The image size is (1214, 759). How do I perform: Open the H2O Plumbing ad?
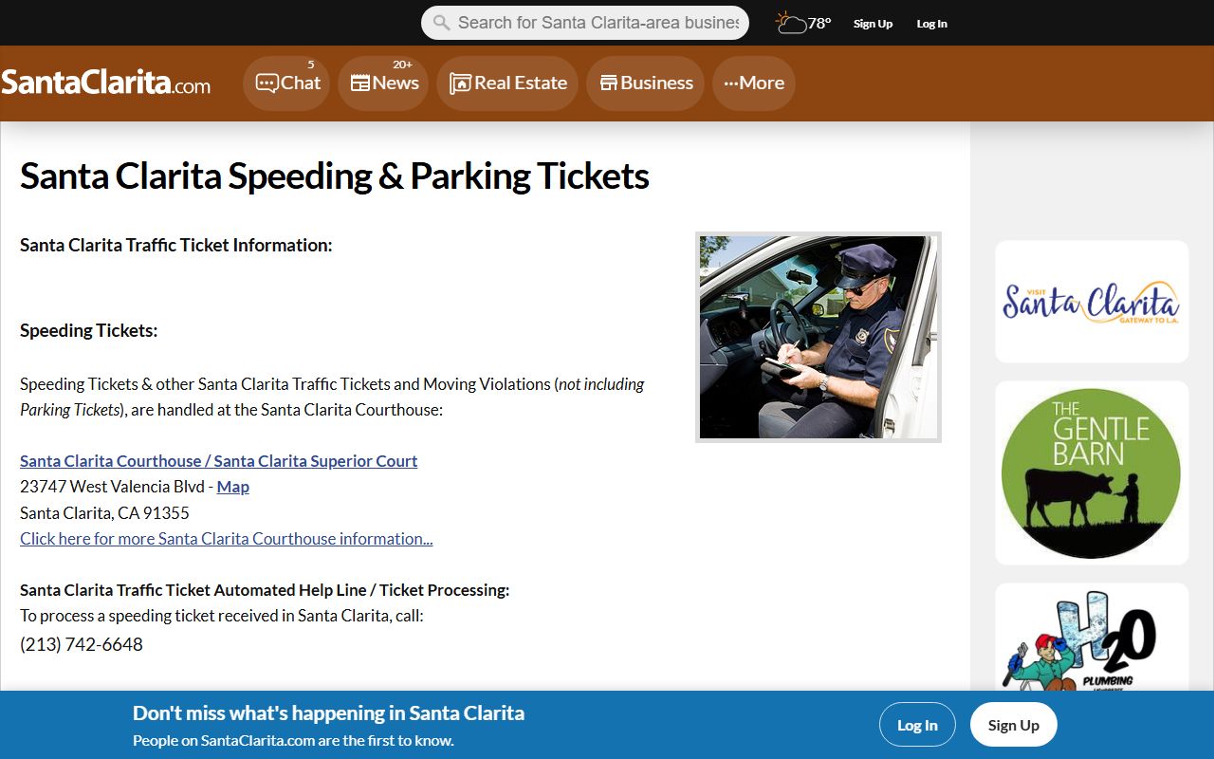click(1092, 637)
